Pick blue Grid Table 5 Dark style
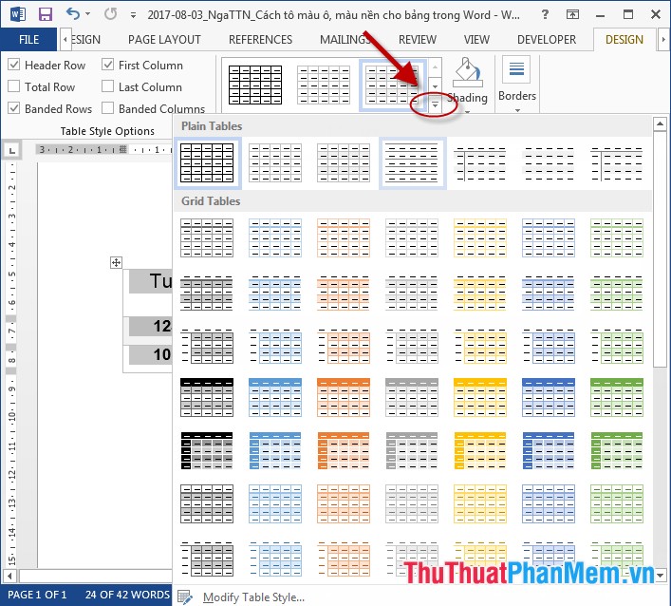This screenshot has height=606, width=671. (275, 450)
